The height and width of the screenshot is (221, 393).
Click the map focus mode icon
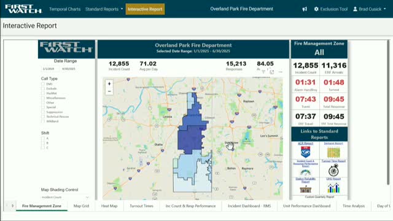(x=272, y=72)
